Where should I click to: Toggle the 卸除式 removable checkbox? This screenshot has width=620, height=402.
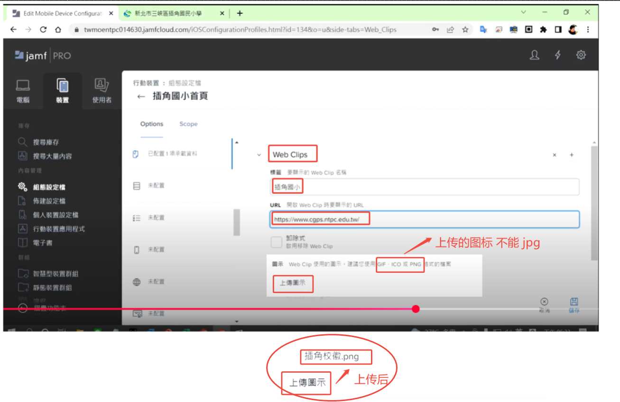[x=276, y=242]
